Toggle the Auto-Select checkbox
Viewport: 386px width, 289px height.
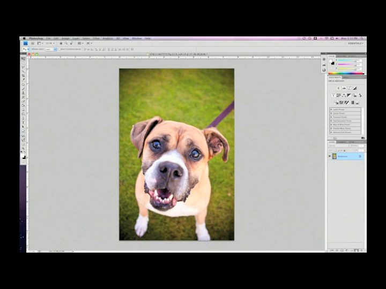coord(33,49)
